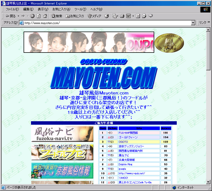Click the Refresh page icon
This screenshot has height=191, width=212.
point(38,16)
